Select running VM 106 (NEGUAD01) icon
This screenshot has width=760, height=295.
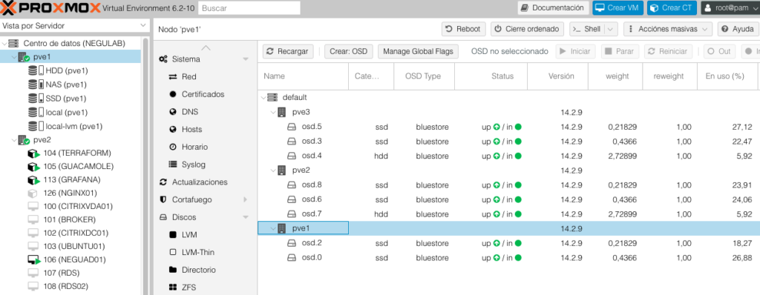(x=33, y=259)
